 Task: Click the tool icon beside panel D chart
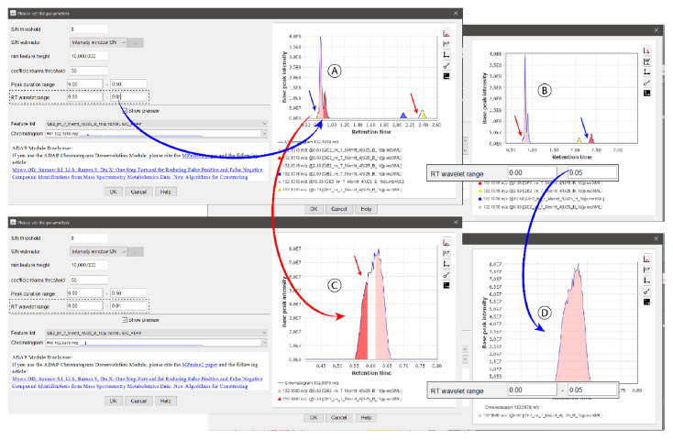tap(647, 291)
